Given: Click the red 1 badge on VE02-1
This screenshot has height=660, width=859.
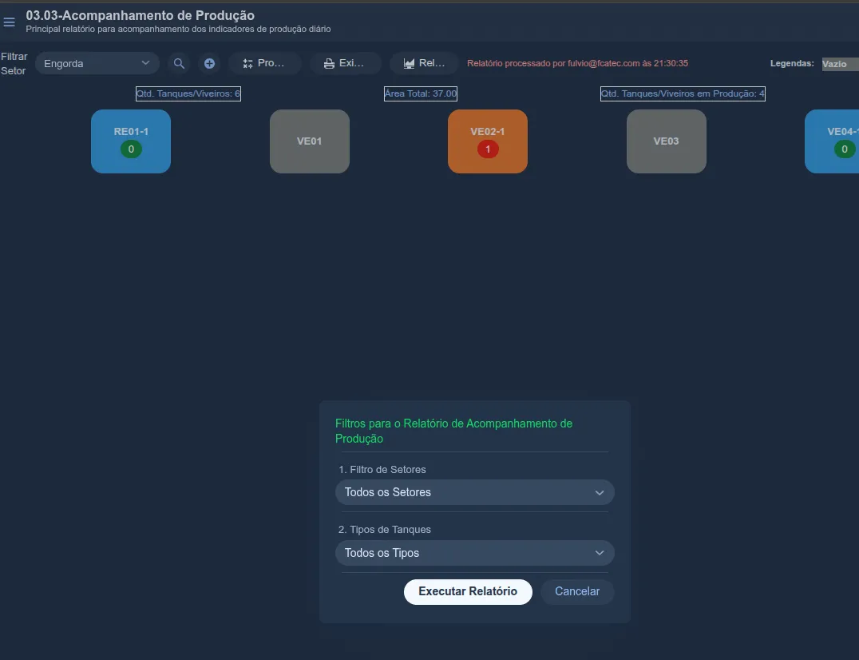Looking at the screenshot, I should point(488,149).
